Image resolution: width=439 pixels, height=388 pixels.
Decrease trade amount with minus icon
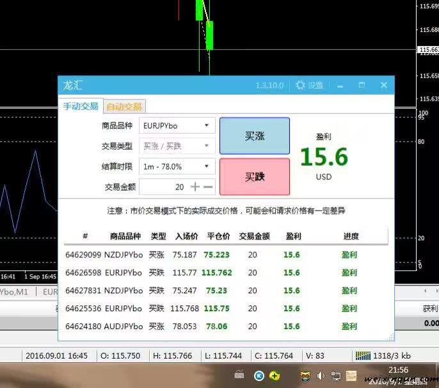[208, 187]
